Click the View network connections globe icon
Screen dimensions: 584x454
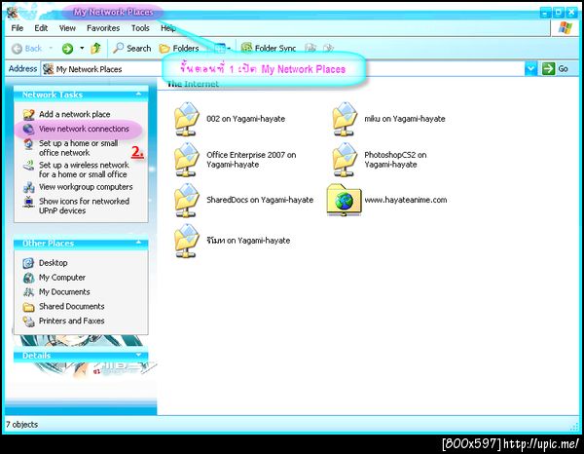[x=28, y=129]
